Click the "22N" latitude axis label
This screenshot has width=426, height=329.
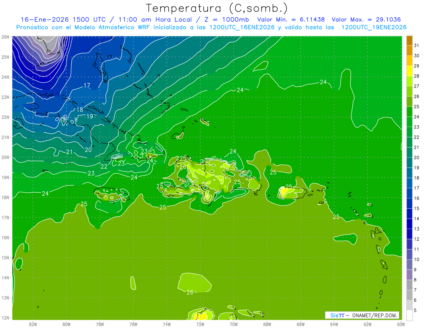point(5,117)
